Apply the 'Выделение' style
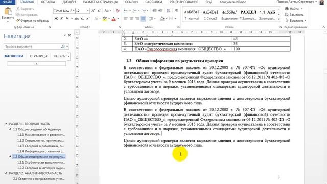Image resolution: width=327 pixels, height=184 pixels. click(x=229, y=15)
